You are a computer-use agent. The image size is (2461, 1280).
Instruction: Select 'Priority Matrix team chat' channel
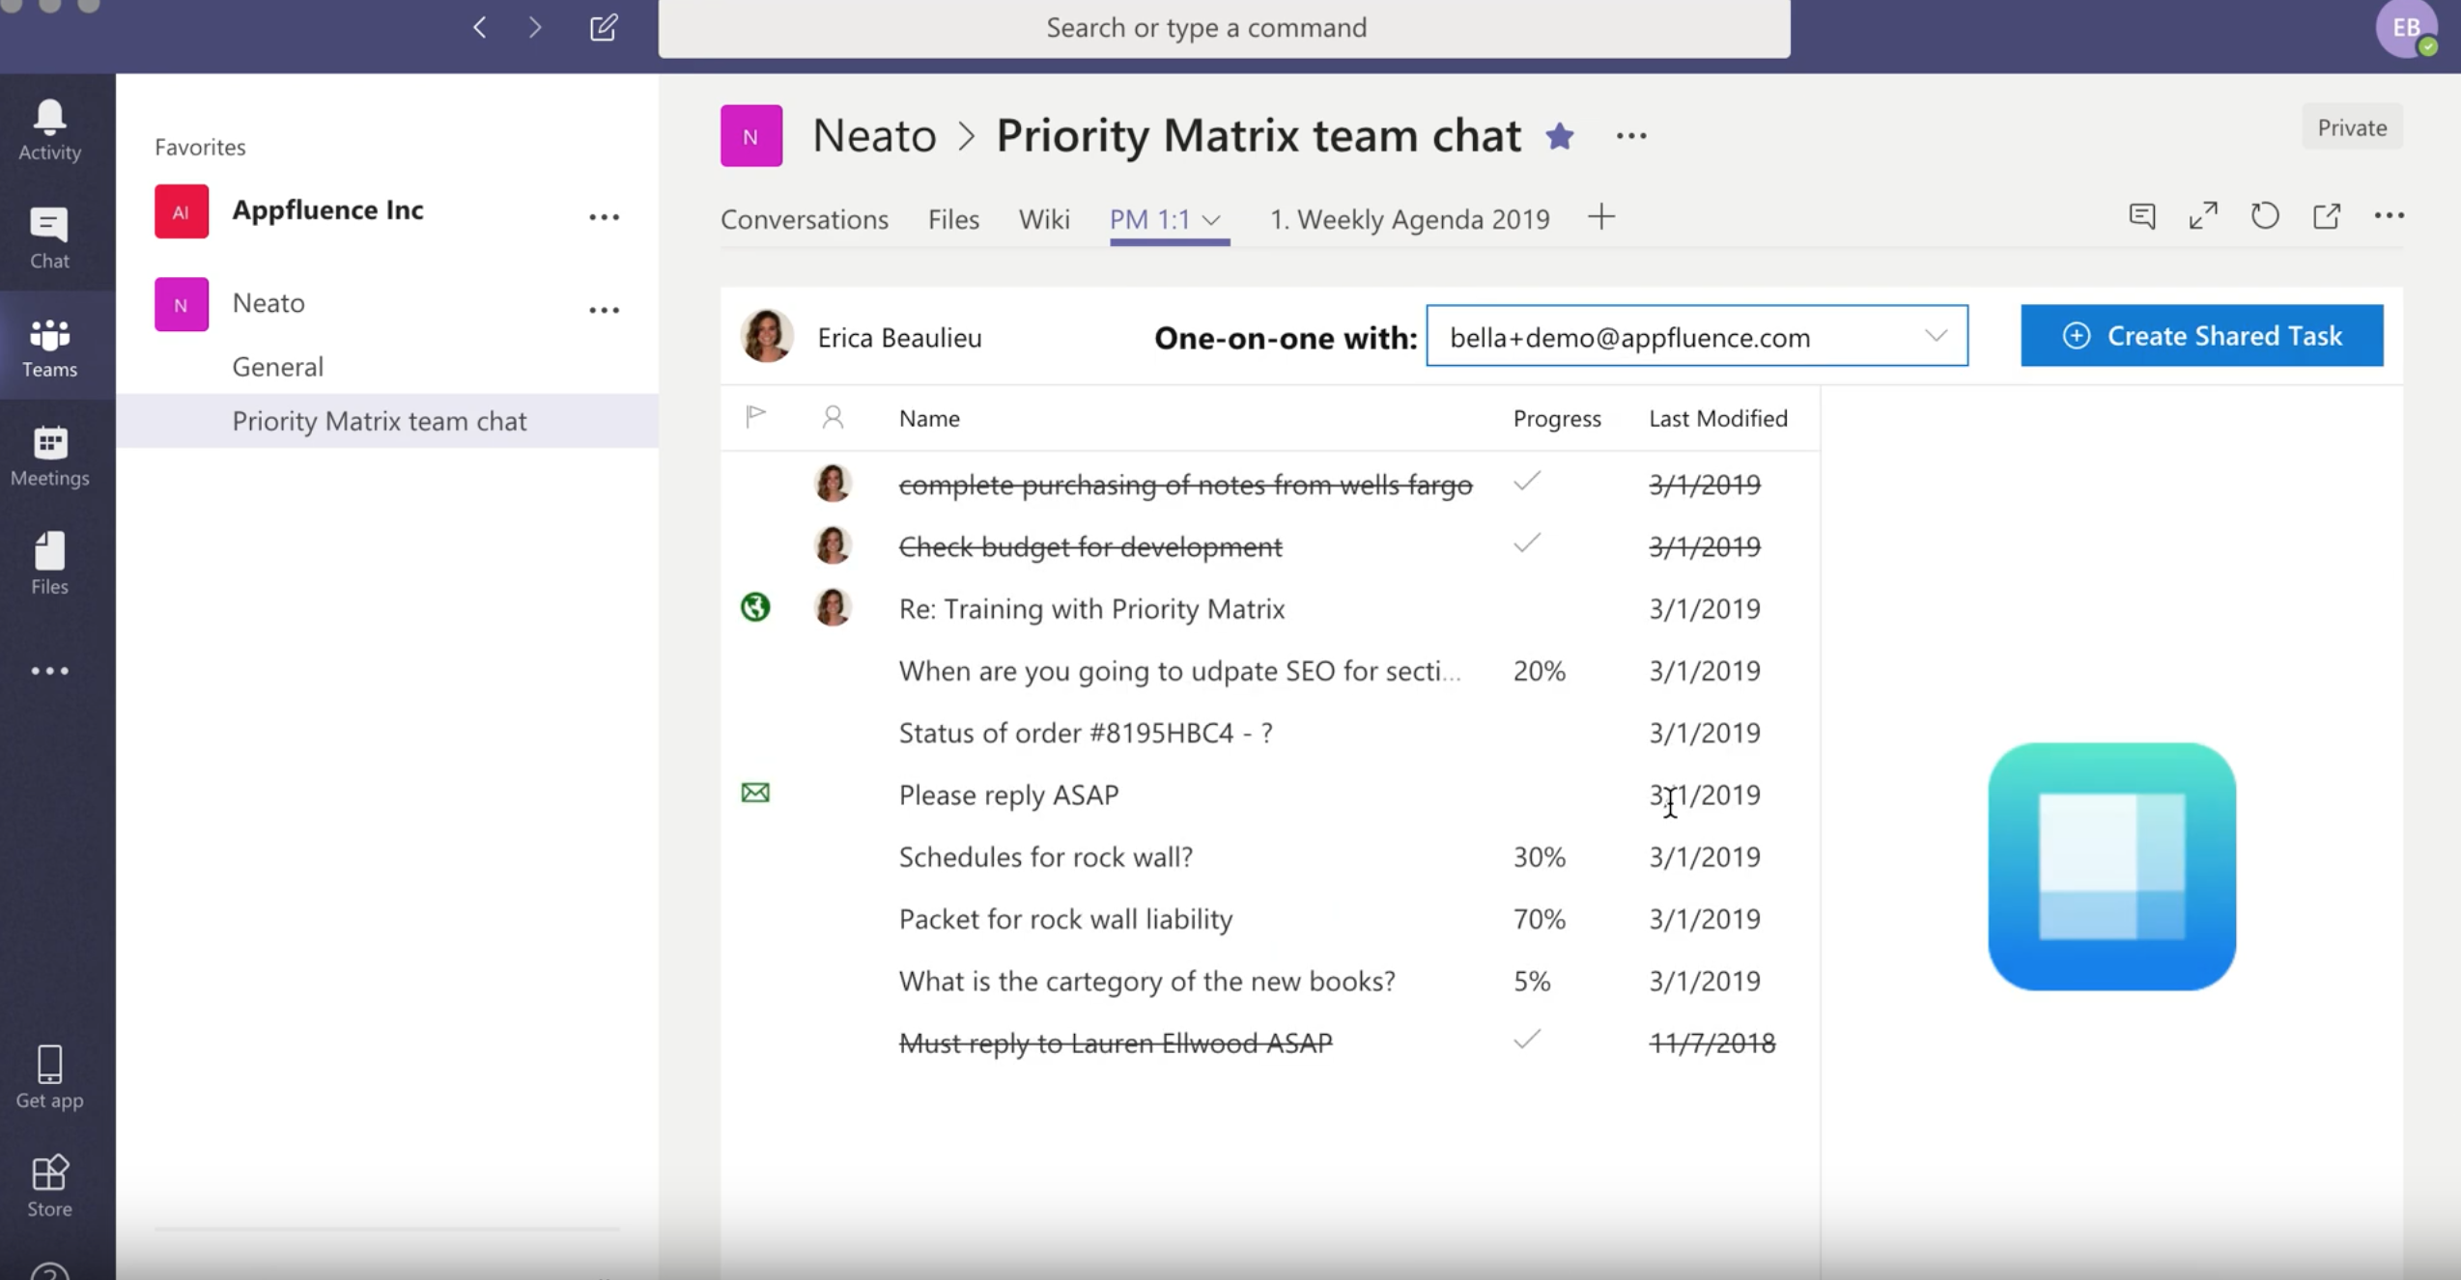pyautogui.click(x=380, y=421)
